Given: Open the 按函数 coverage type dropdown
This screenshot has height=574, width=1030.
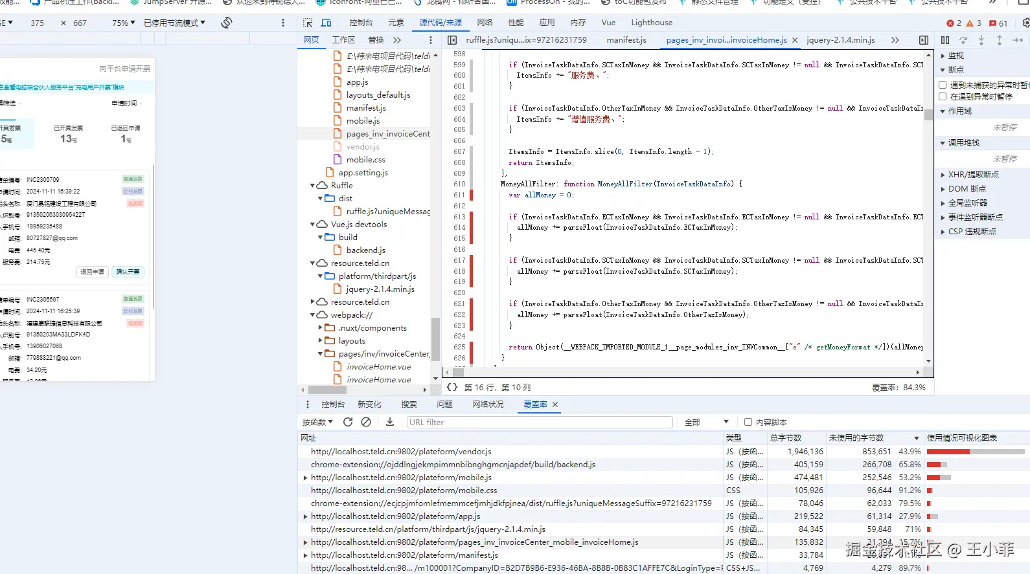Looking at the screenshot, I should click(x=317, y=422).
